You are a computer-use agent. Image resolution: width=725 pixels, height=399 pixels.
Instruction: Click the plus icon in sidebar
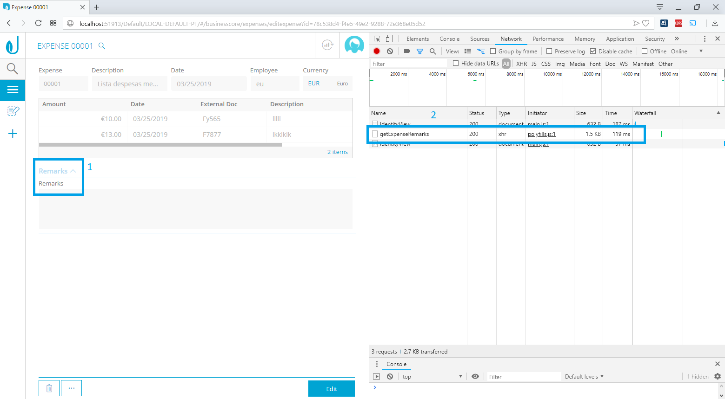pyautogui.click(x=13, y=134)
